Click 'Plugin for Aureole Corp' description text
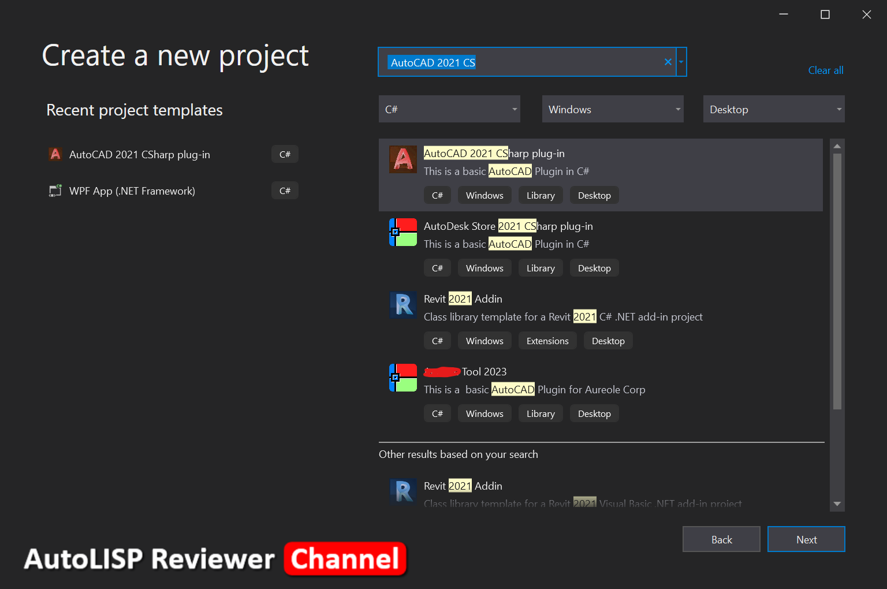 tap(591, 389)
